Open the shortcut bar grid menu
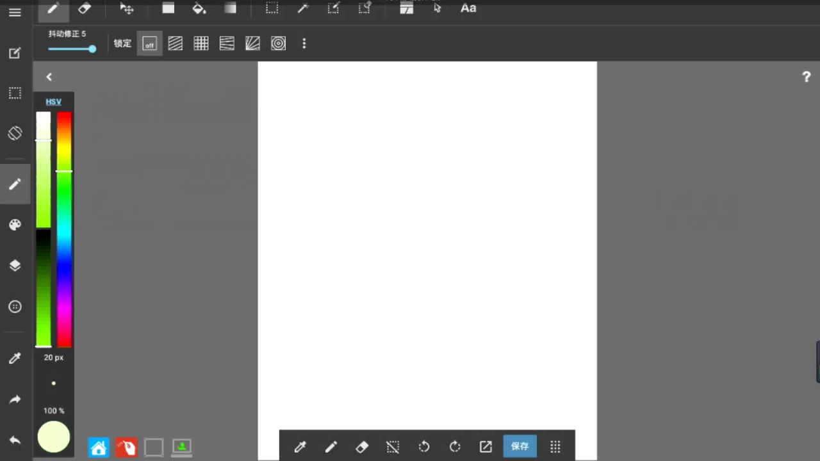Screen dimensions: 820x461 tap(555, 447)
